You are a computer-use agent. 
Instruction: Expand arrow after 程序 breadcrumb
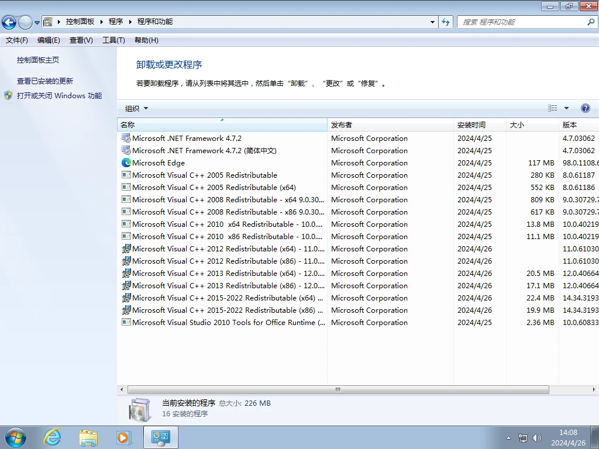130,22
